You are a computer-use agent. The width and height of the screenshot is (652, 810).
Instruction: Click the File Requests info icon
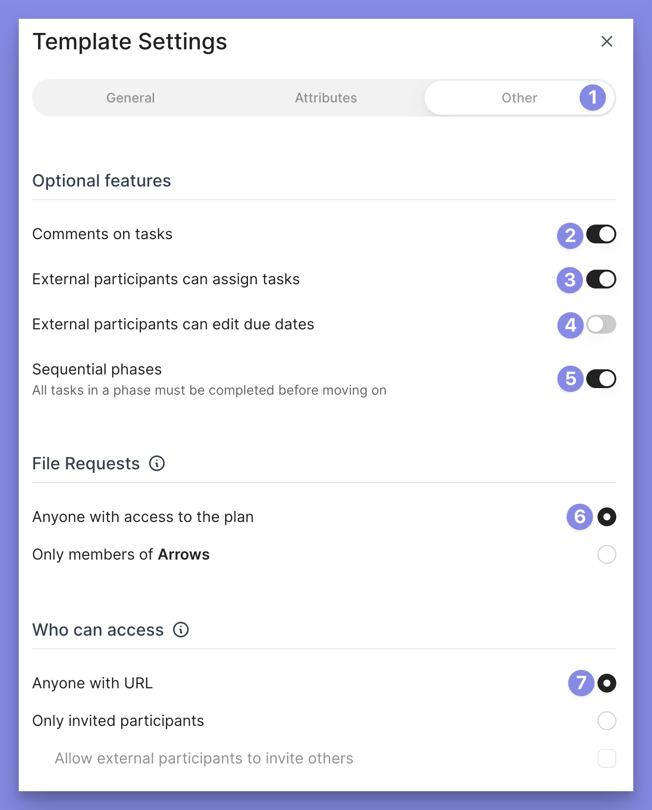[157, 464]
